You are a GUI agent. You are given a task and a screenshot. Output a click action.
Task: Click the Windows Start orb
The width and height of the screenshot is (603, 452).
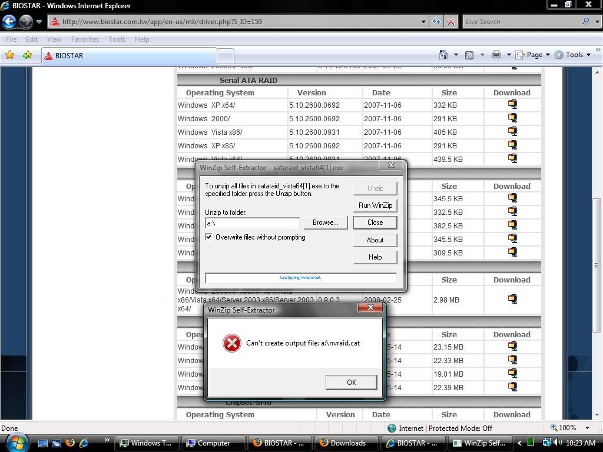[16, 443]
